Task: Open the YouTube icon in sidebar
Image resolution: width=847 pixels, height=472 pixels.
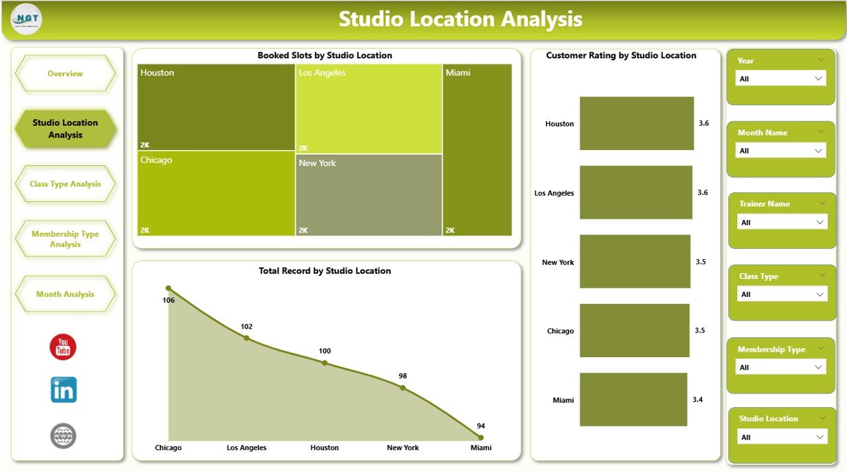Action: [x=63, y=346]
